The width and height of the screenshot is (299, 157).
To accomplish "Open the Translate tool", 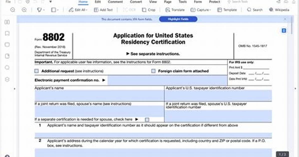I will point(175,10).
